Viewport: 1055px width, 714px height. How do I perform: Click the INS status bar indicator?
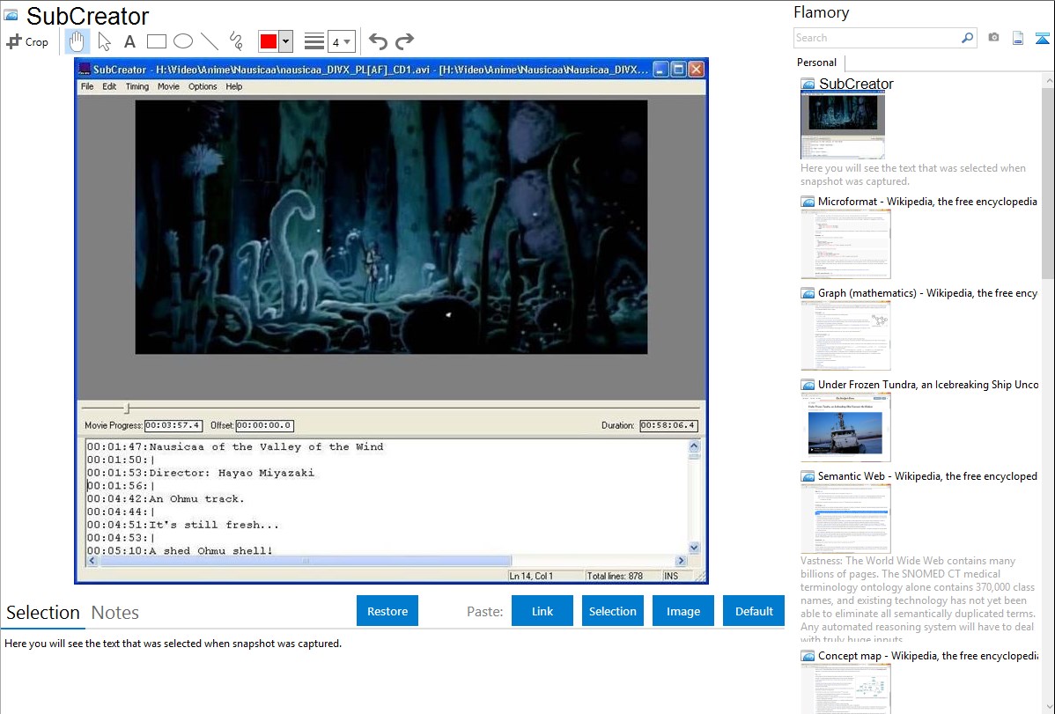[x=671, y=576]
